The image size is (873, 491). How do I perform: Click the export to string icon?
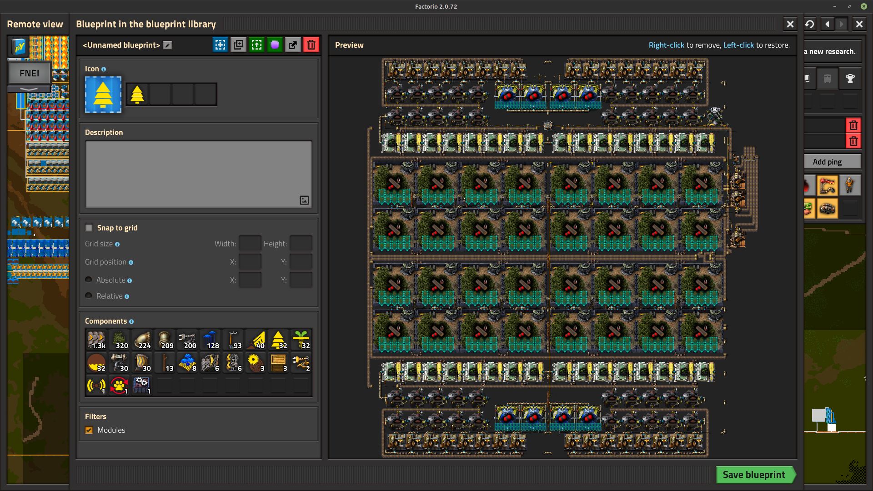click(293, 45)
